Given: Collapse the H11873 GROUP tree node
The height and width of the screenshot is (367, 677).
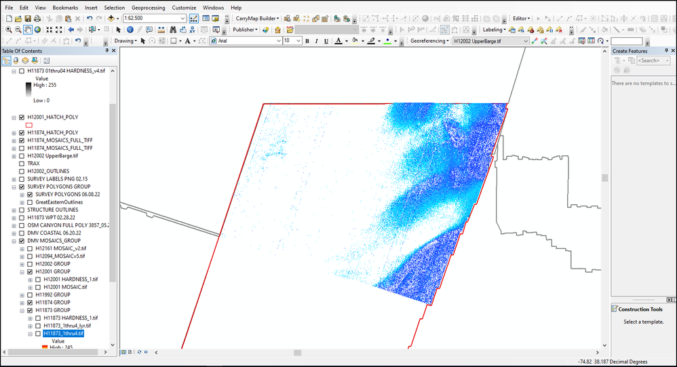Looking at the screenshot, I should [x=22, y=311].
